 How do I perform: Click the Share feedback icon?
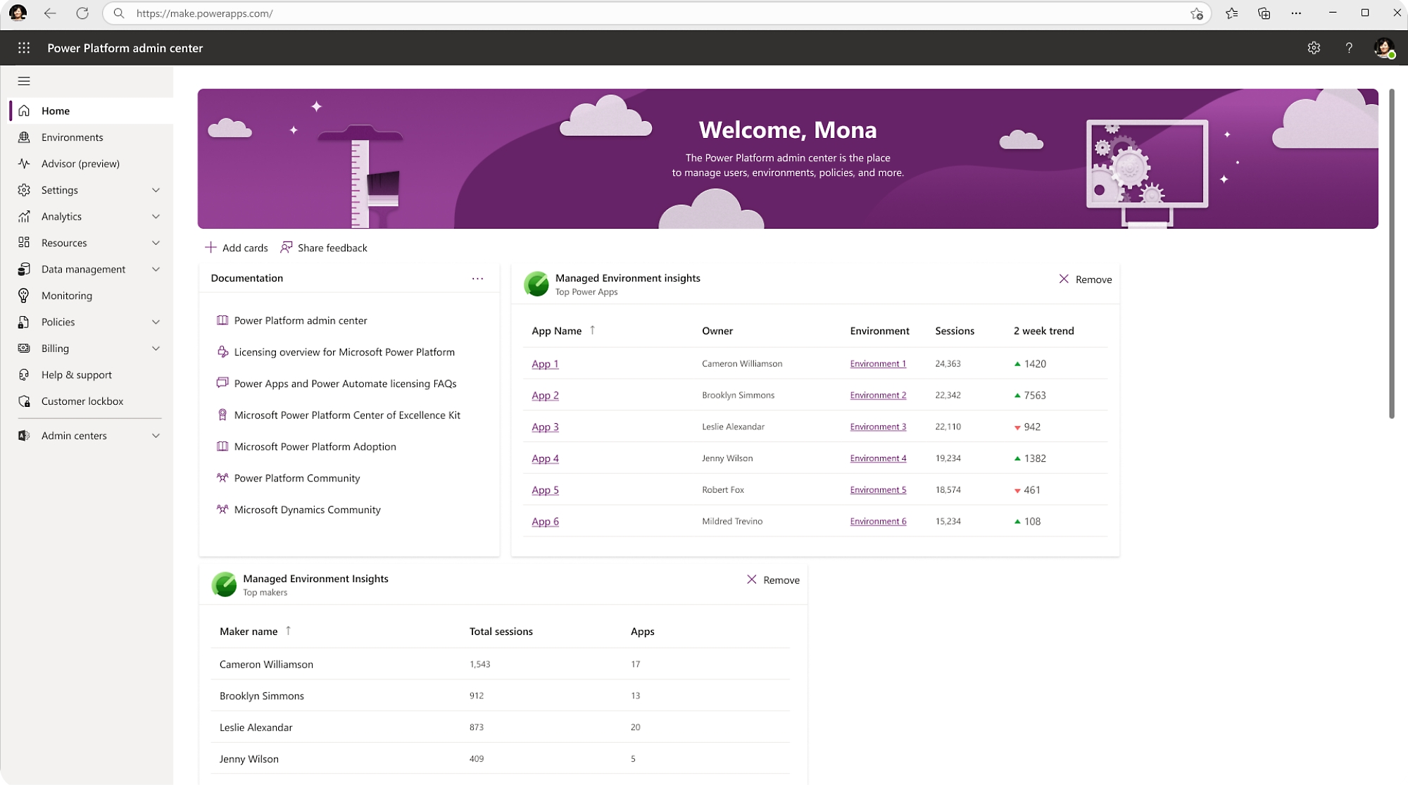pyautogui.click(x=286, y=246)
